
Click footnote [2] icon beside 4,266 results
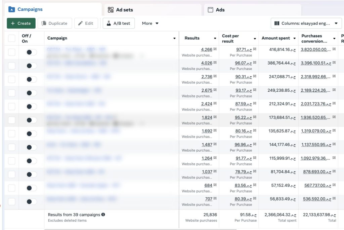[215, 49]
